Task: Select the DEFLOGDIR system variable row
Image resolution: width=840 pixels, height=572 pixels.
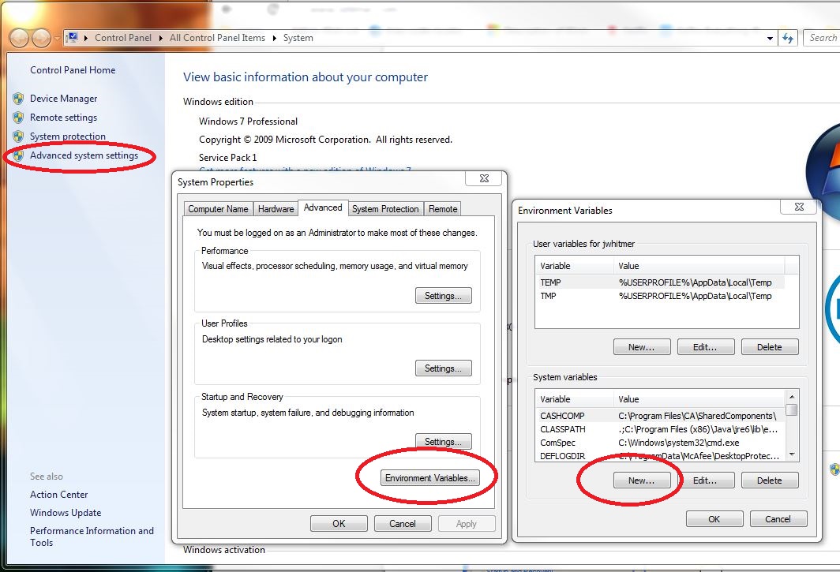Action: pyautogui.click(x=661, y=456)
